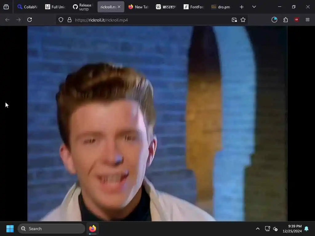315x236 pixels.
Task: Click the taskbar Search box
Action: [x=51, y=229]
